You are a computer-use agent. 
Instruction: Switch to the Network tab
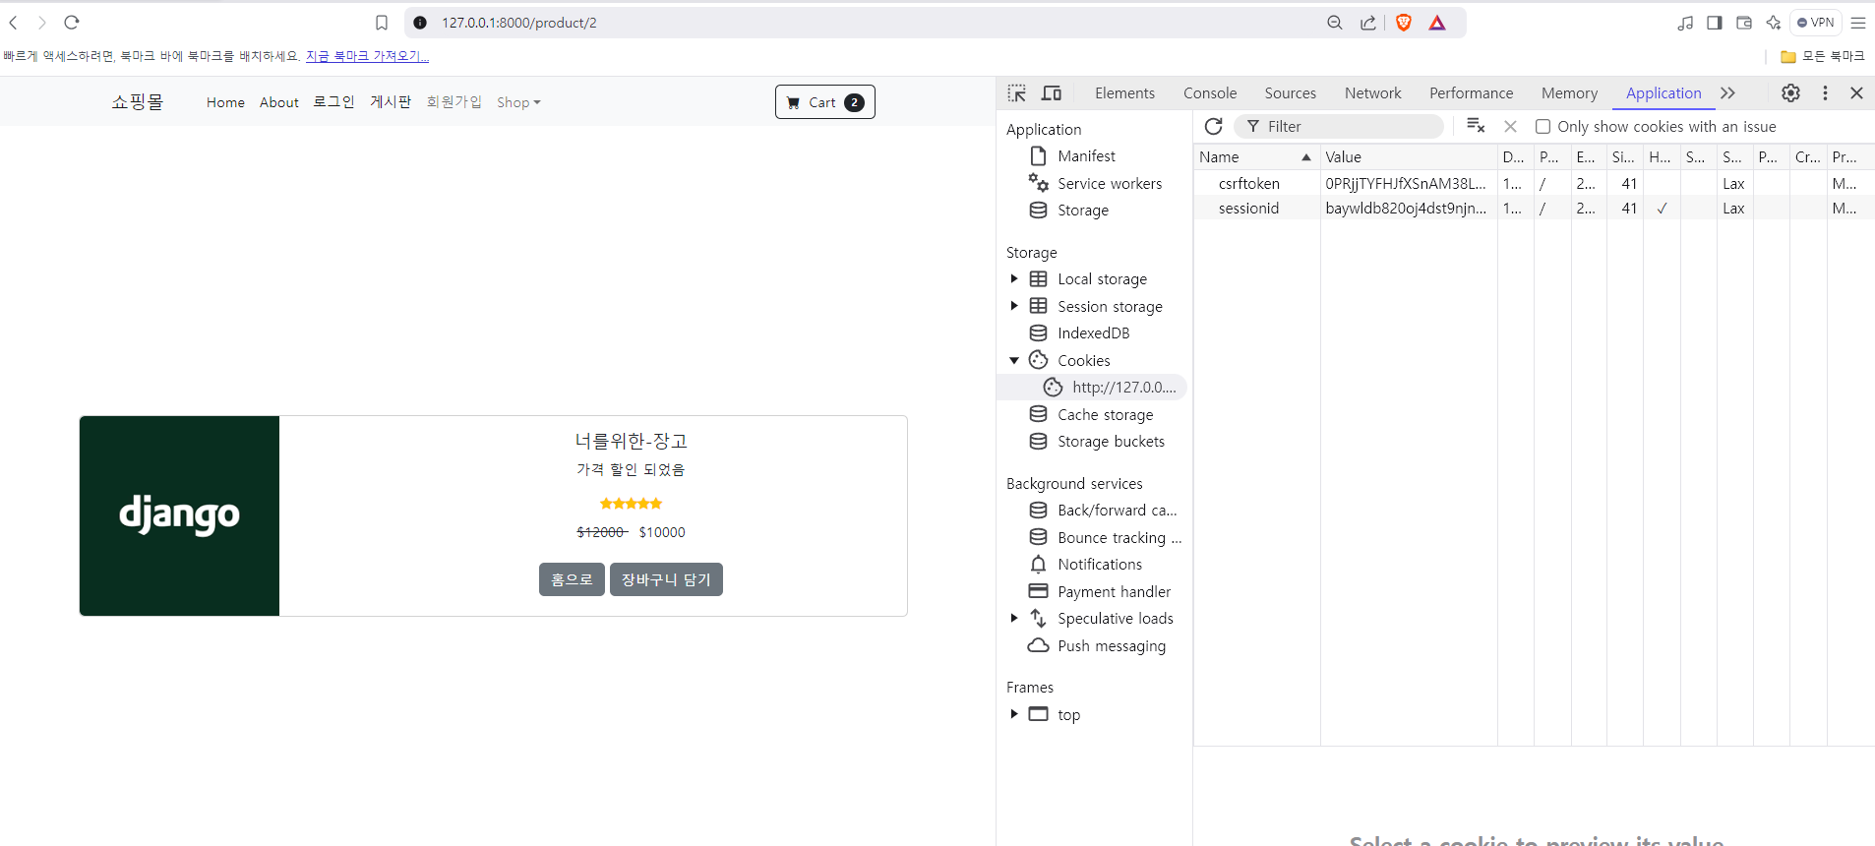(1372, 92)
